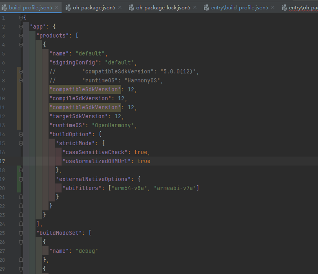
Task: Click the "arm64-v8a" abi filter string
Action: [129, 188]
